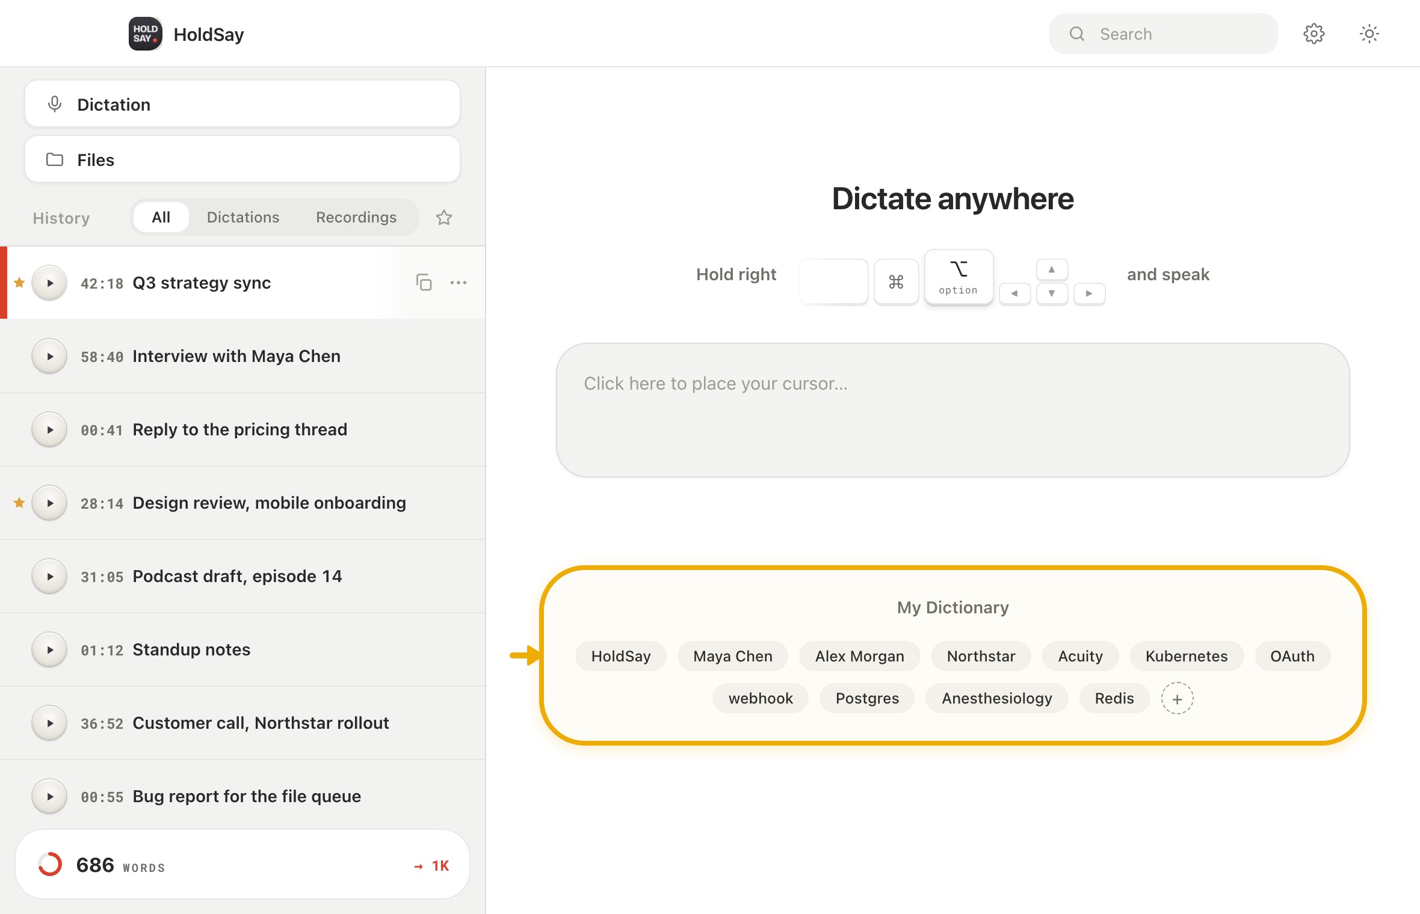Copy the Q3 strategy sync transcript
Viewport: 1420px width, 914px height.
click(424, 282)
